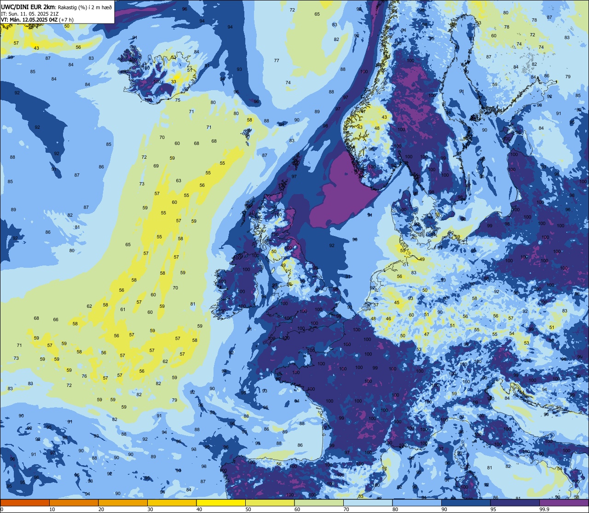Click the '33' humidity value over Iceland
Image resolution: width=589 pixels, height=513 pixels.
(173, 82)
